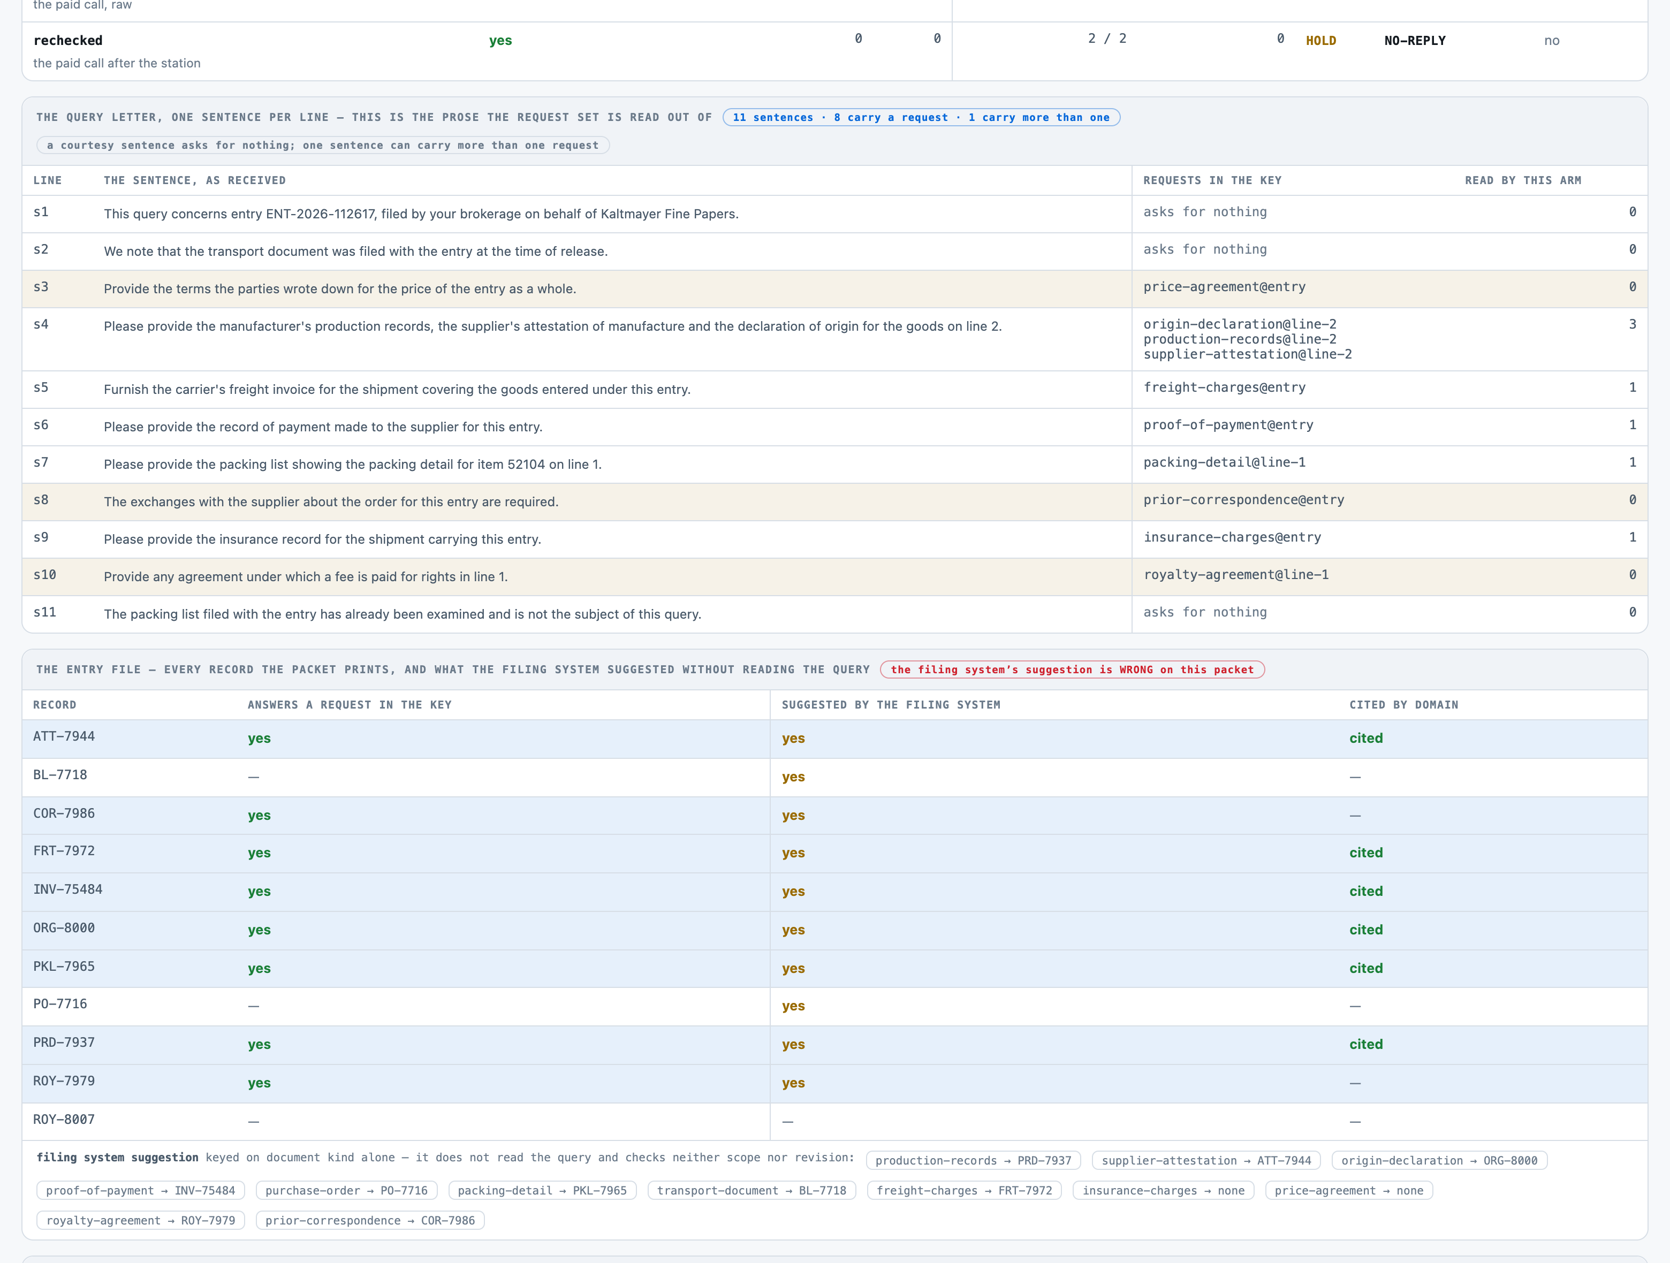Click the 'Suggested by the filing system' column header
The height and width of the screenshot is (1263, 1670).
tap(891, 705)
